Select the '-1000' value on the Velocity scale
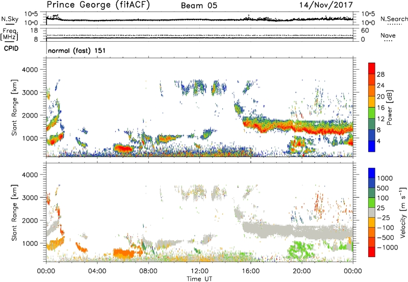Image resolution: width=408 pixels, height=282 pixels. (x=387, y=247)
